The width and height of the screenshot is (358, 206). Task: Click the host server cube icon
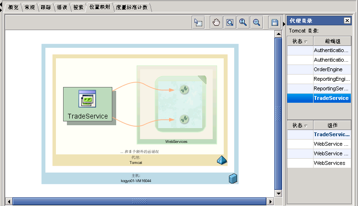coord(233,178)
